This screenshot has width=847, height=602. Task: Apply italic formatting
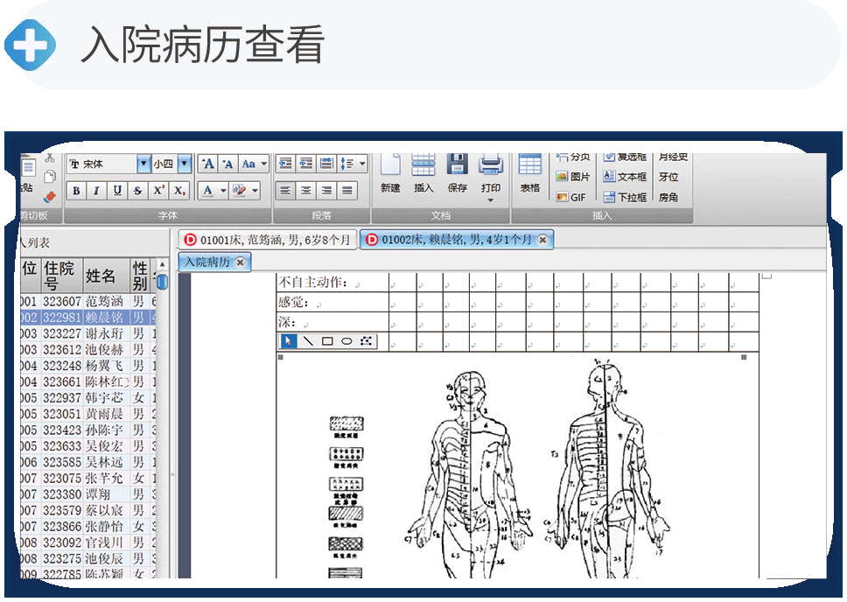96,191
